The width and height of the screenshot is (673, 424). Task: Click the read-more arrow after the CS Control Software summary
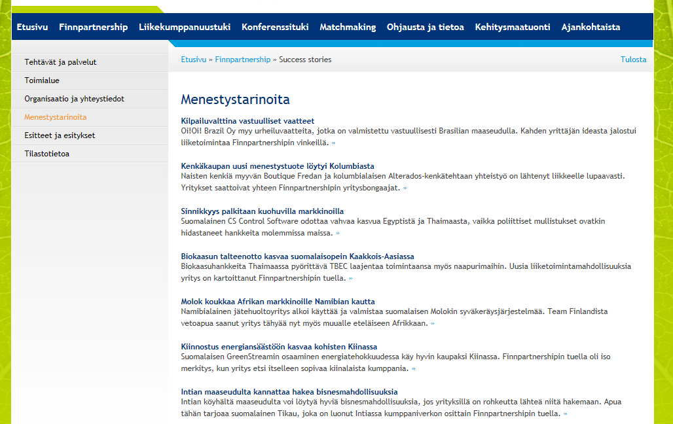click(x=338, y=234)
